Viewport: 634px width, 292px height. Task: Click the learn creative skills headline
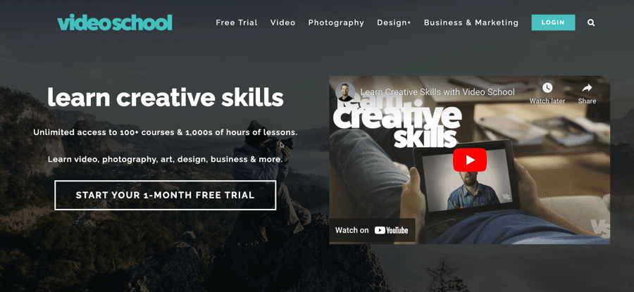point(166,97)
